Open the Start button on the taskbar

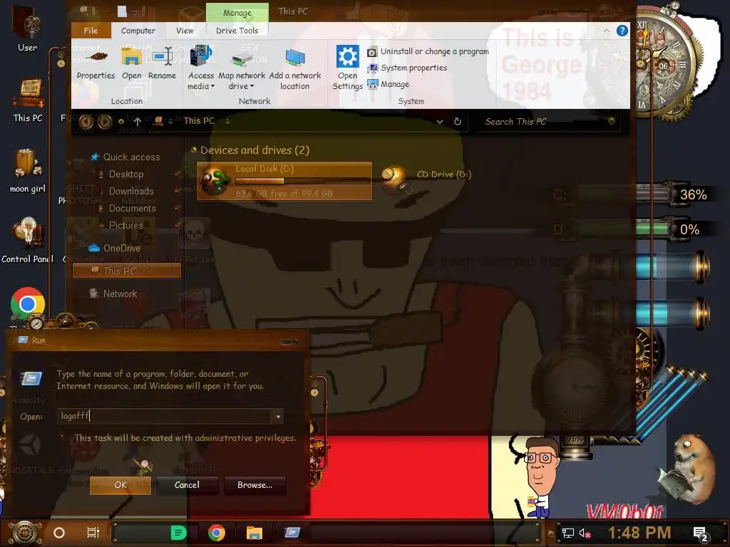click(24, 533)
